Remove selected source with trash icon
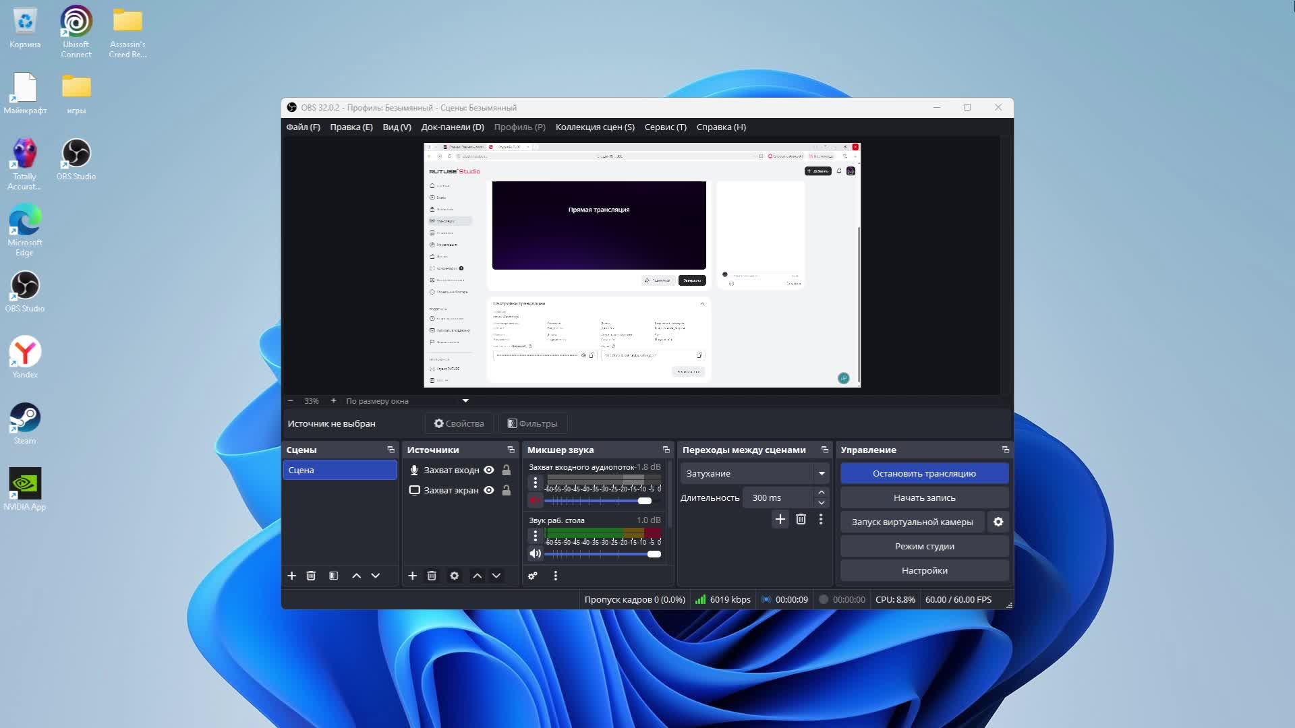Image resolution: width=1295 pixels, height=728 pixels. [432, 576]
